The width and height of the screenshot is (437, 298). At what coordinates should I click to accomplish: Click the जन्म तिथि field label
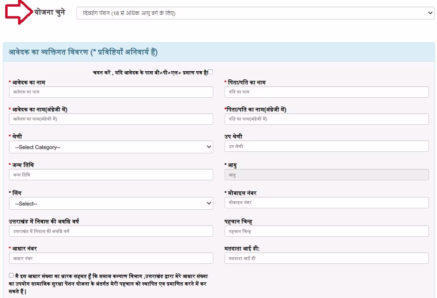pyautogui.click(x=23, y=165)
